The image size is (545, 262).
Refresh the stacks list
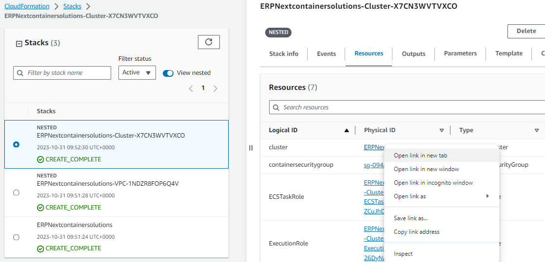click(209, 42)
